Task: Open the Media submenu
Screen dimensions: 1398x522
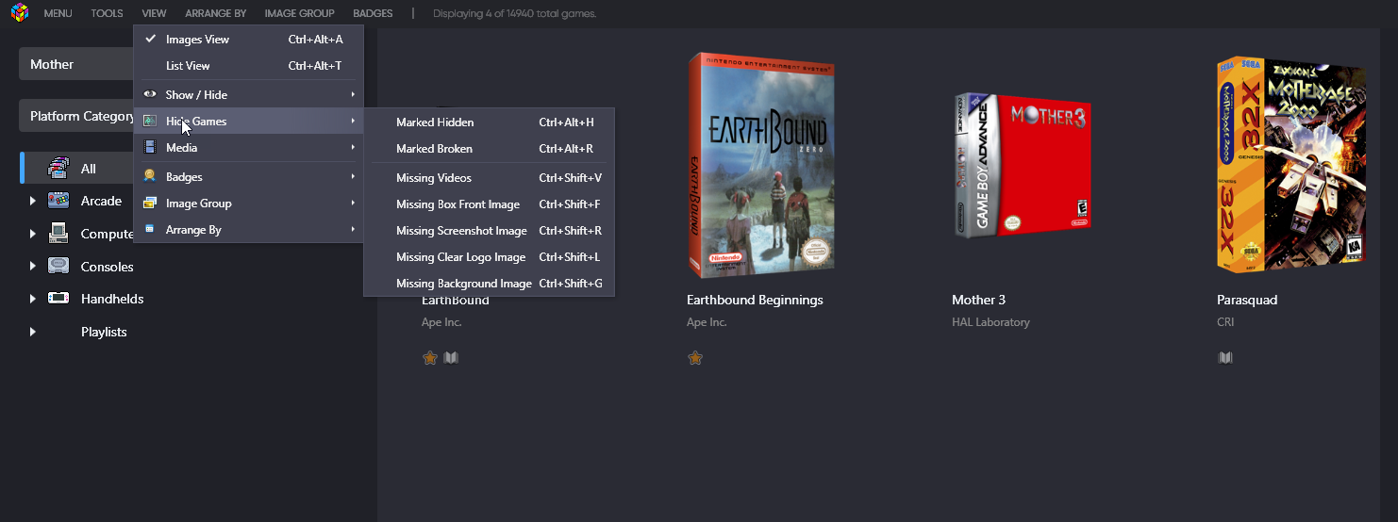Action: tap(248, 147)
